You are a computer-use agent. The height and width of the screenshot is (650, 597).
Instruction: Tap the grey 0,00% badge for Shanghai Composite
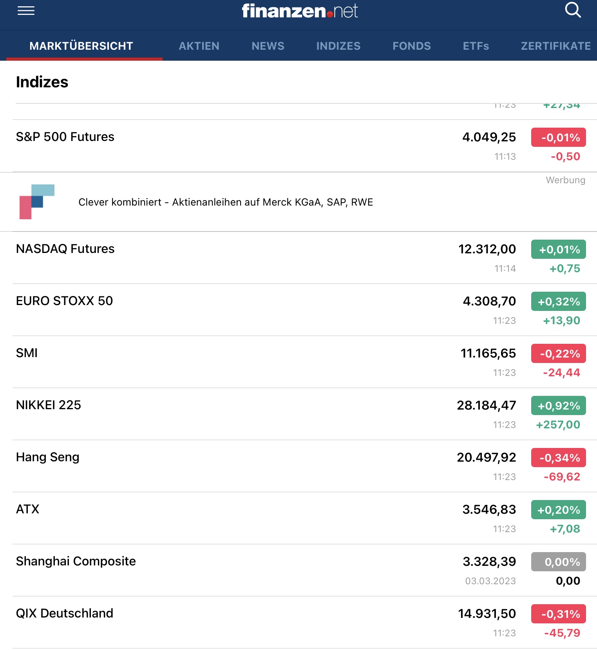pyautogui.click(x=559, y=562)
